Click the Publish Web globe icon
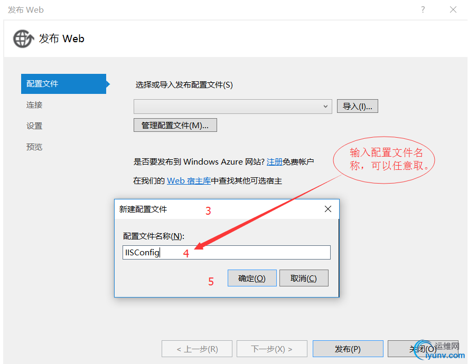Image resolution: width=468 pixels, height=364 pixels. (23, 39)
